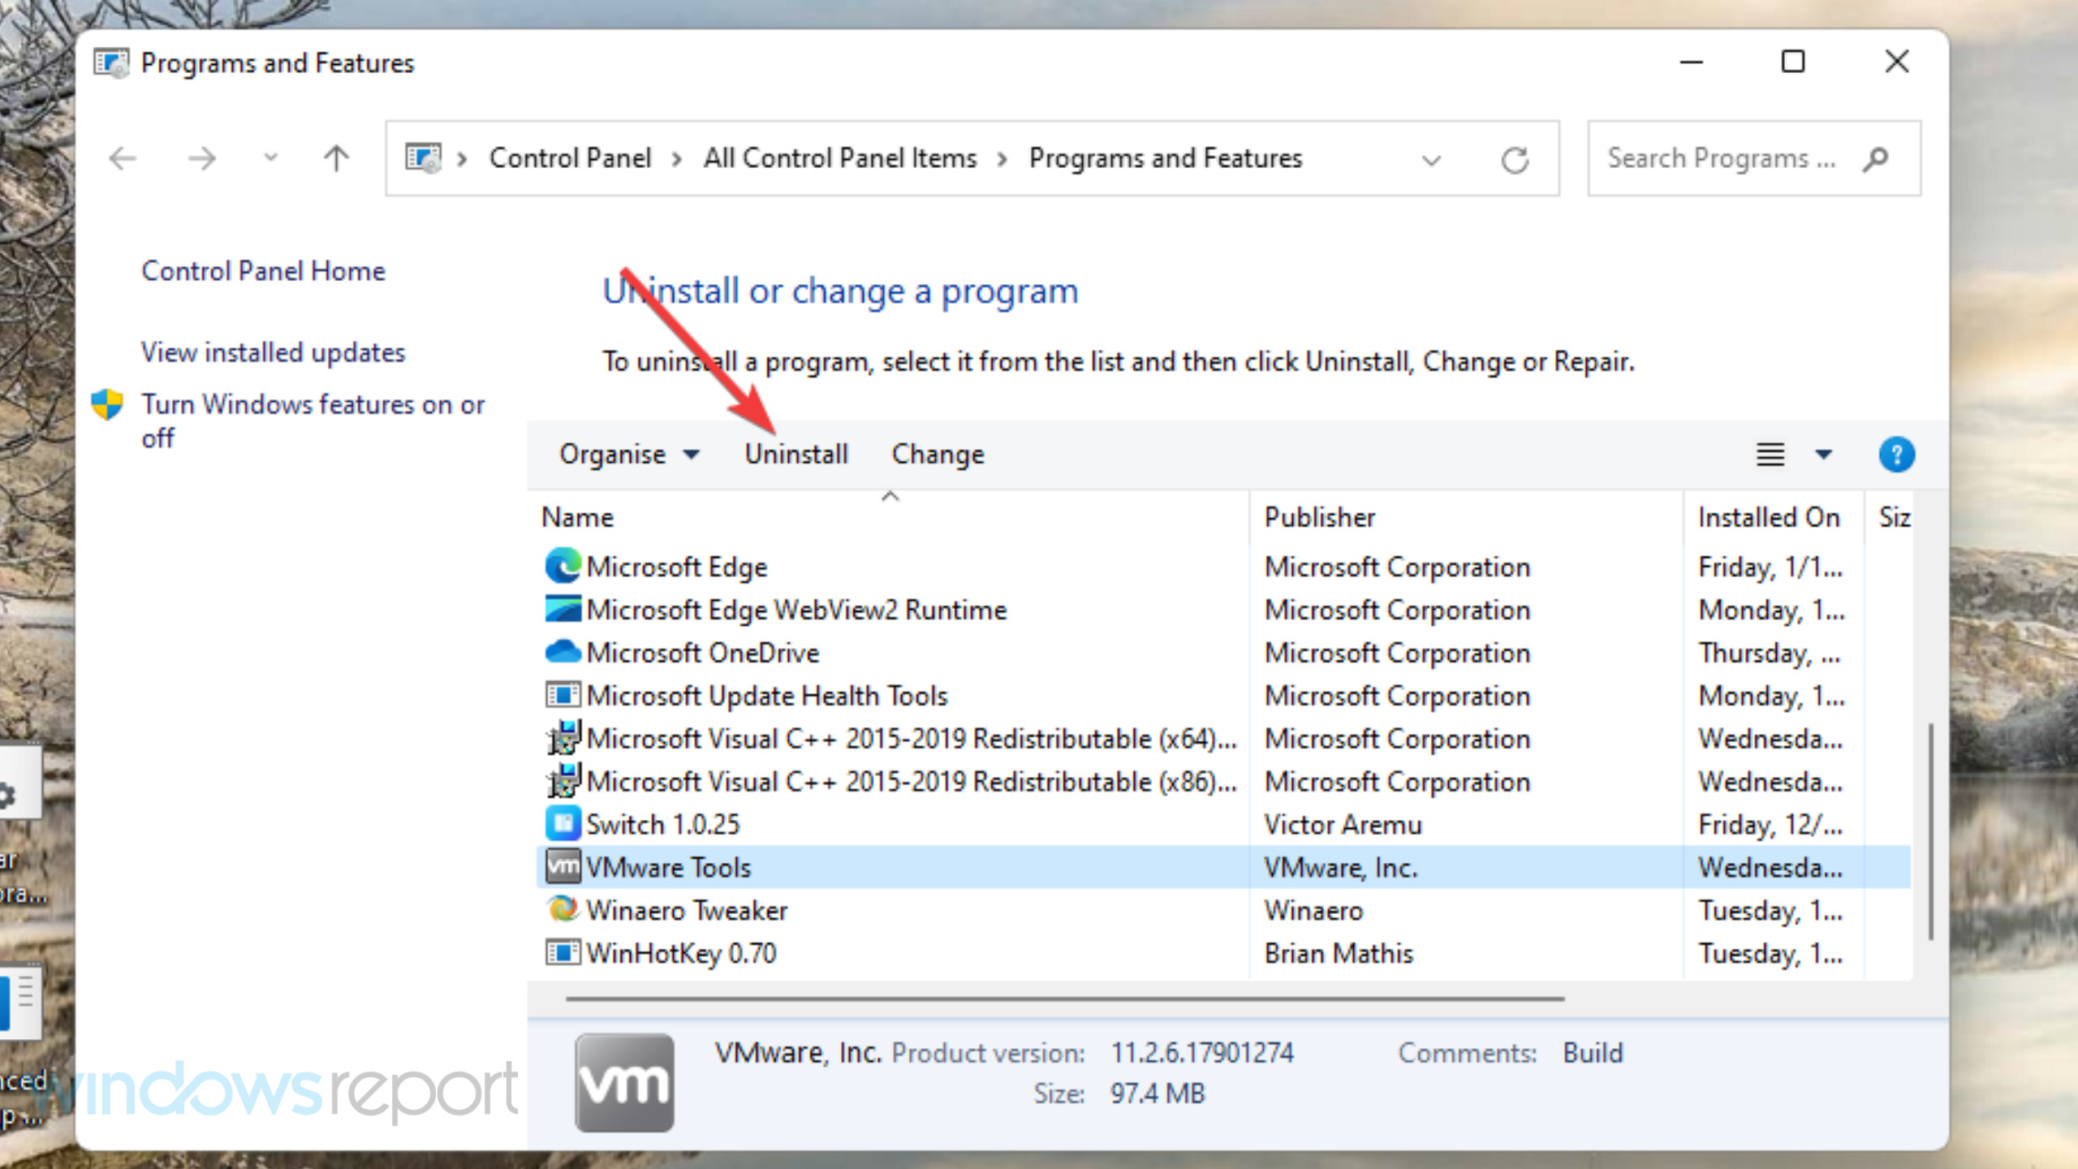Open the Organise dropdown menu
The height and width of the screenshot is (1169, 2078).
629,455
